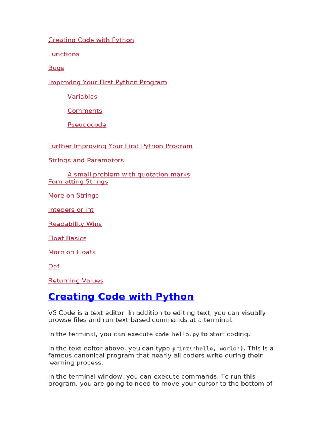Open the More on Floats link
Image resolution: width=319 pixels, height=426 pixels.
[72, 252]
